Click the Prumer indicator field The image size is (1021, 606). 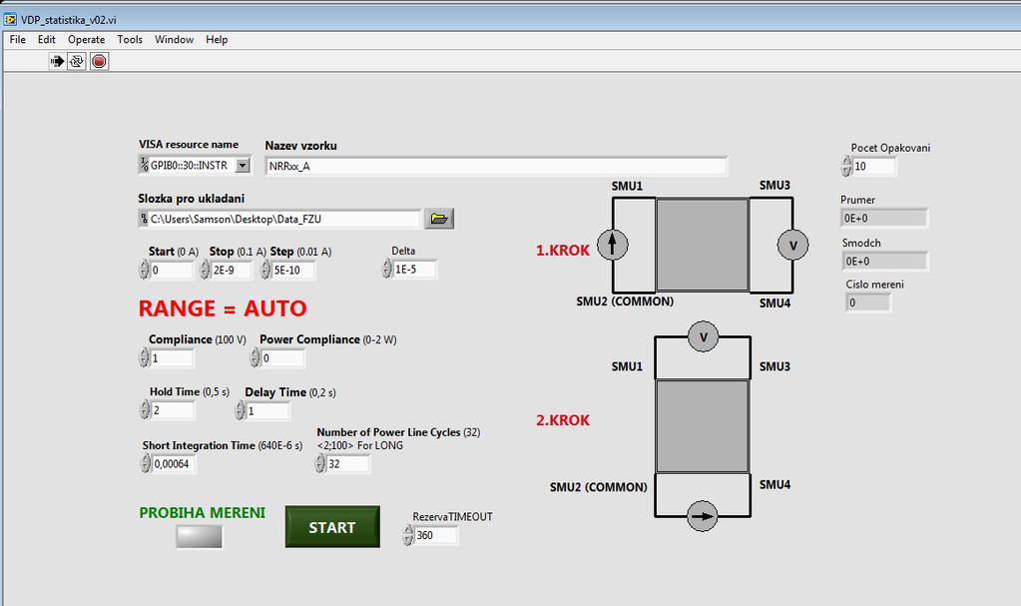[884, 218]
